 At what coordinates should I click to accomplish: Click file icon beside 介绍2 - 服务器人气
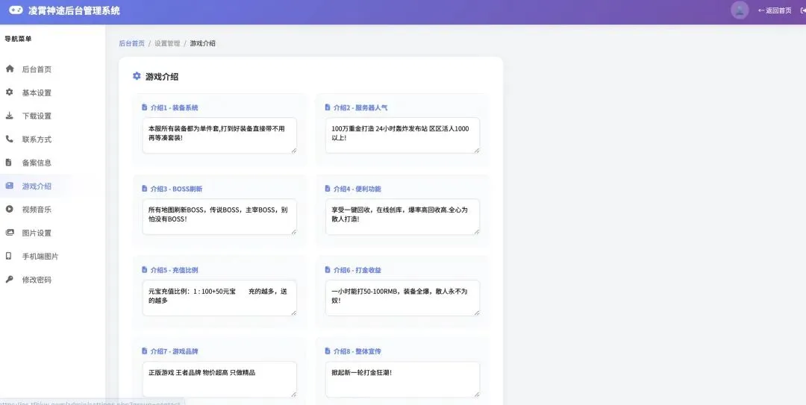328,107
